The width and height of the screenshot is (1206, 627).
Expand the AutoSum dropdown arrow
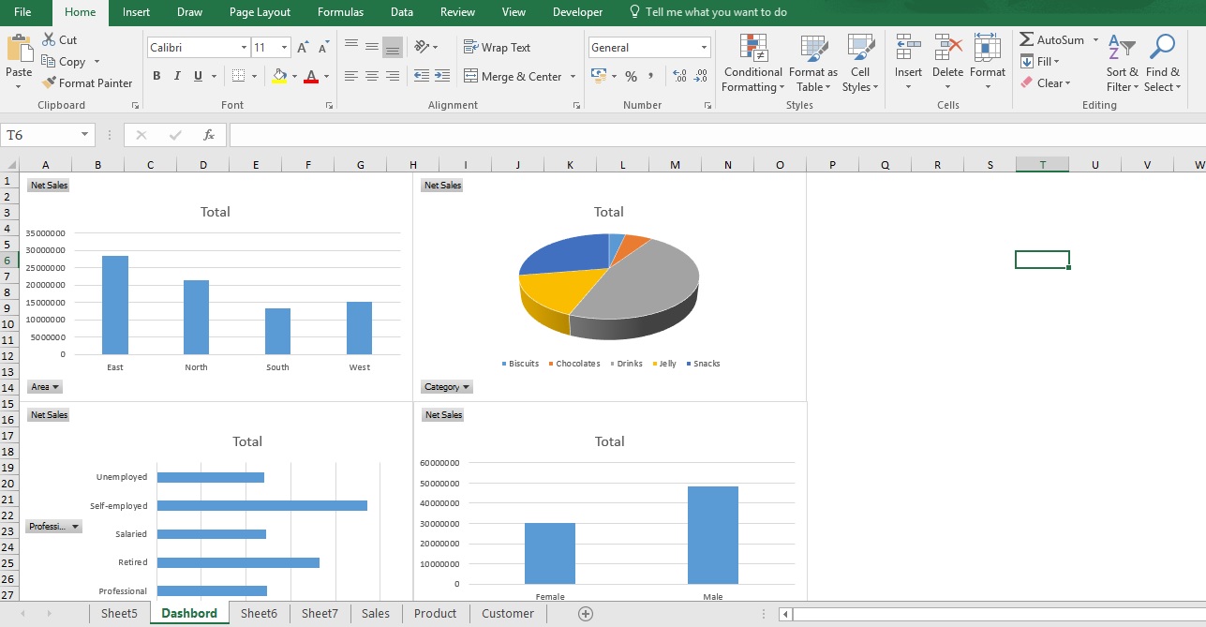(x=1095, y=39)
